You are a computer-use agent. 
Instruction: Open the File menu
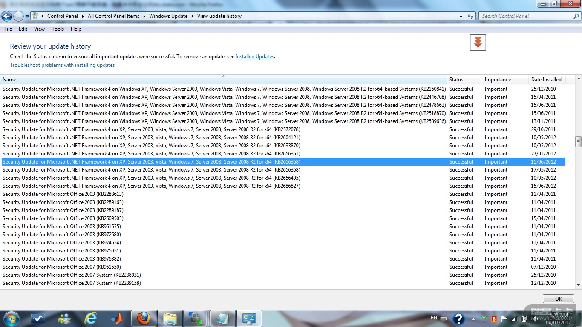(8, 29)
